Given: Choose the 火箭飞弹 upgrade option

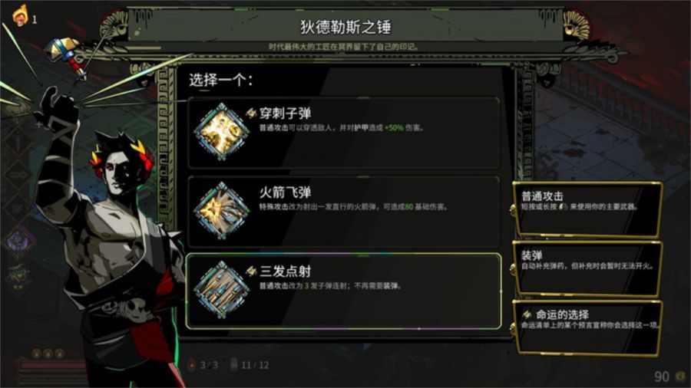Looking at the screenshot, I should [344, 212].
